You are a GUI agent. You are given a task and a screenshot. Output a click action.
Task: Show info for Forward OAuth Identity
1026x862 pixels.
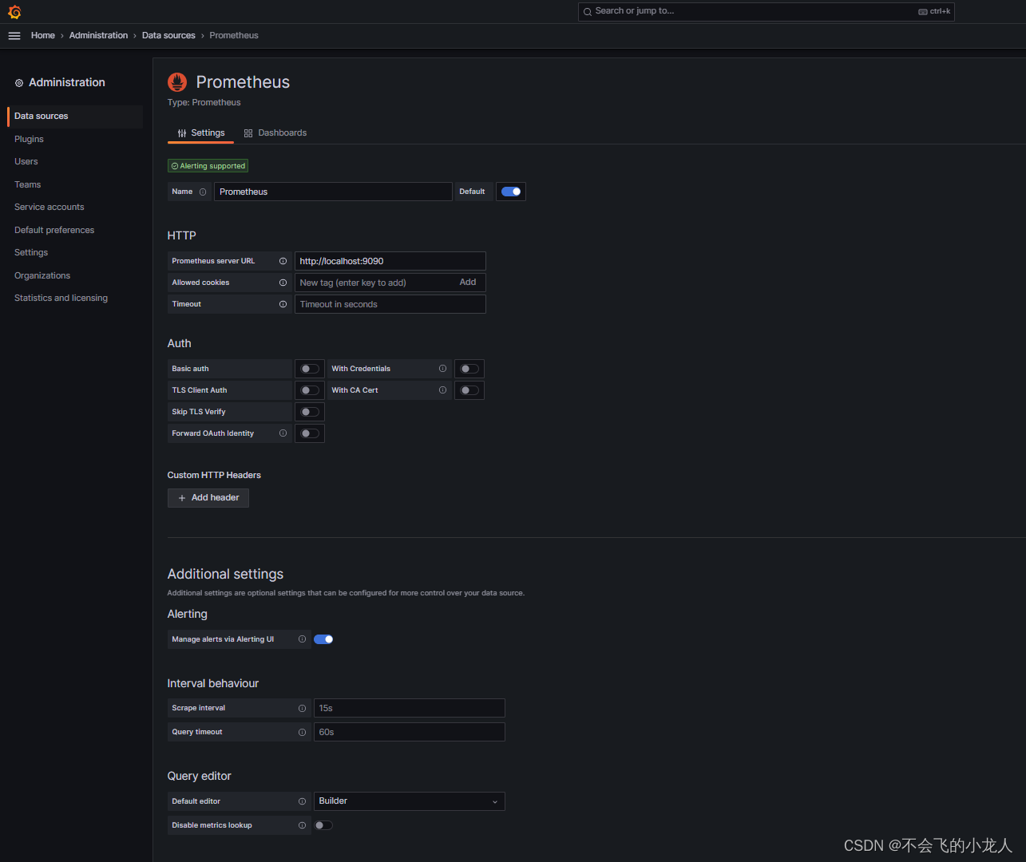click(x=283, y=433)
